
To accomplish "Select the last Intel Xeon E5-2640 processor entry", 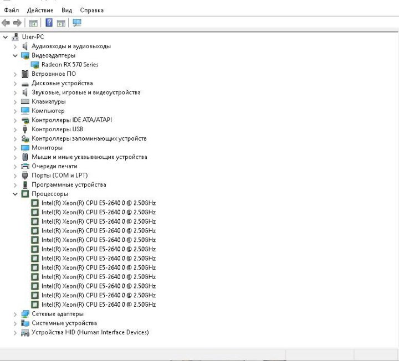I will click(x=98, y=305).
